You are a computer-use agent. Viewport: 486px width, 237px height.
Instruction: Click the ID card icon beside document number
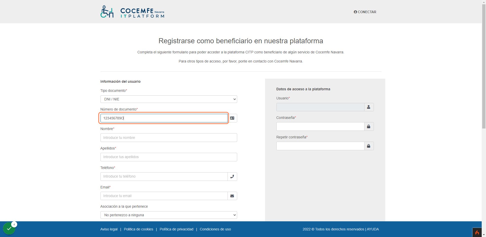click(232, 118)
